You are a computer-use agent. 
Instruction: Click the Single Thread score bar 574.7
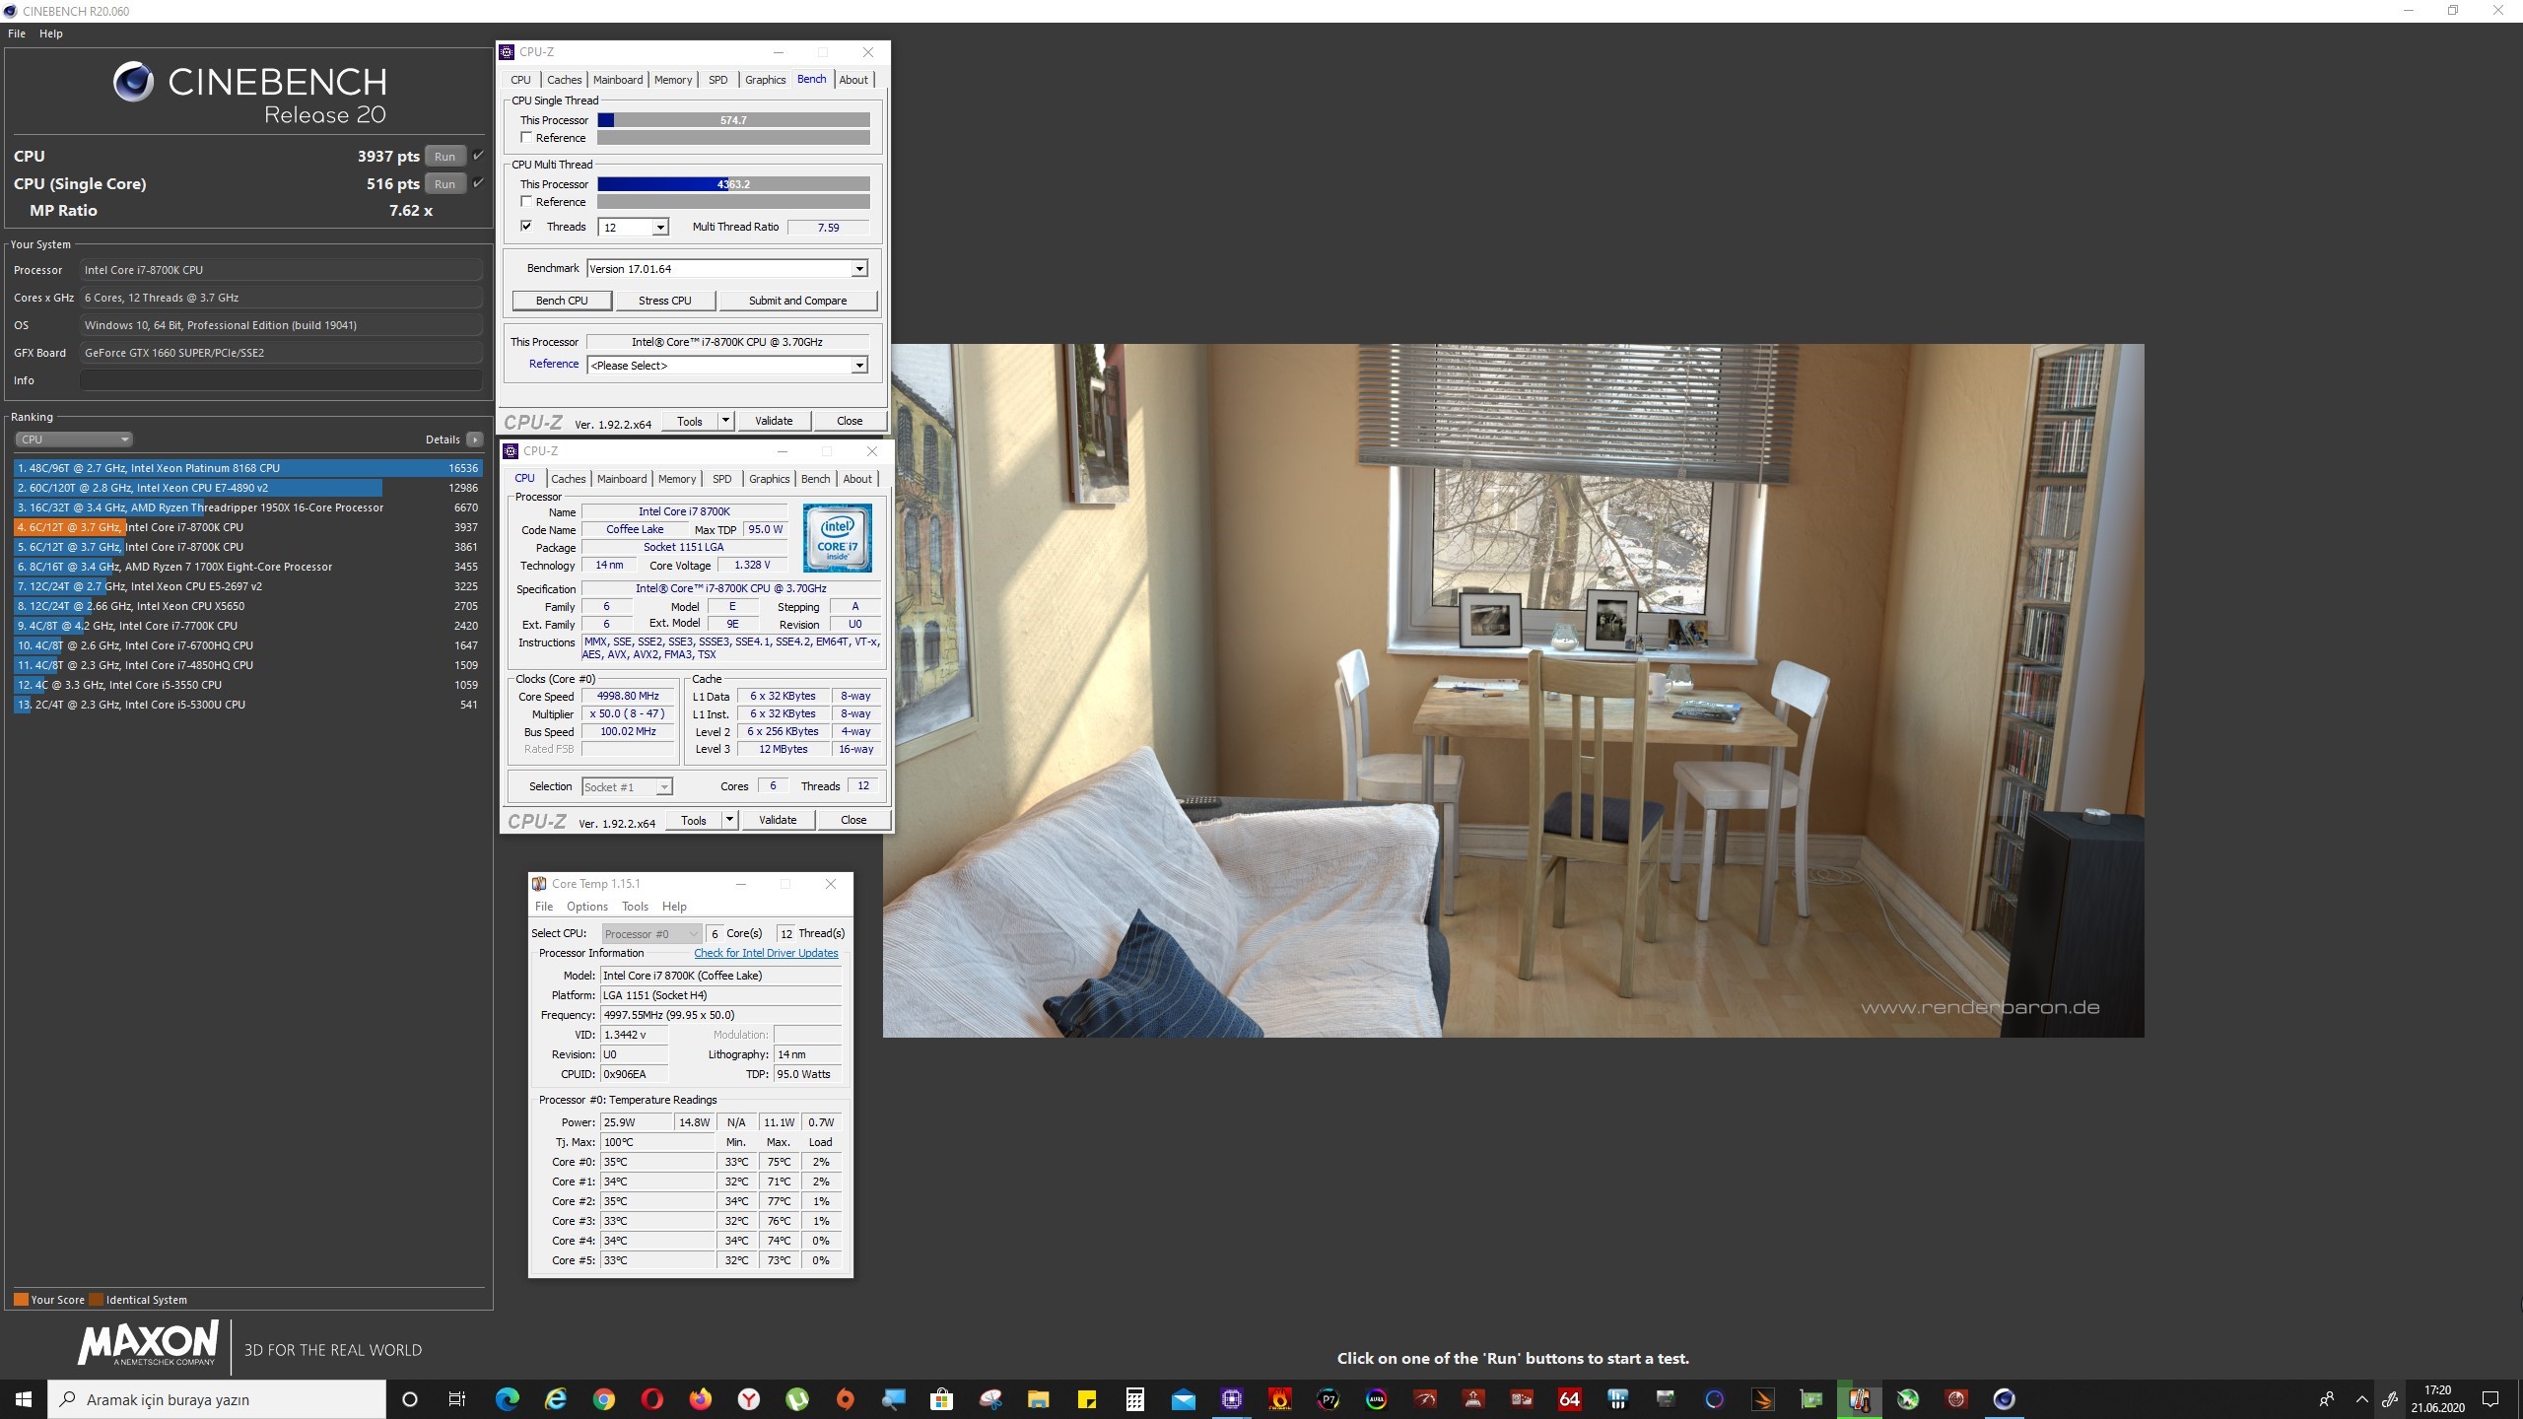[733, 120]
